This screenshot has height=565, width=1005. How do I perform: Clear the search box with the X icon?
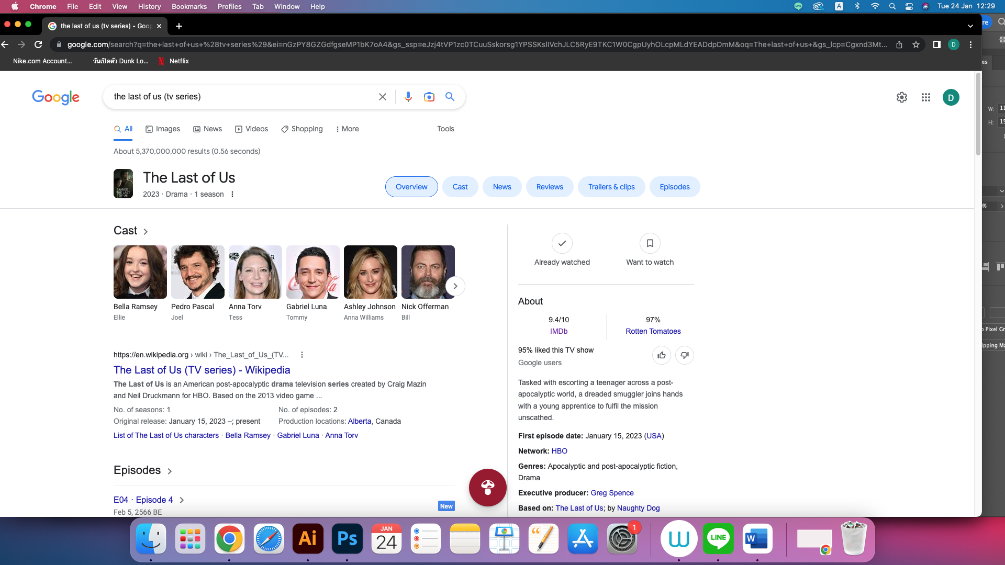pyautogui.click(x=383, y=97)
